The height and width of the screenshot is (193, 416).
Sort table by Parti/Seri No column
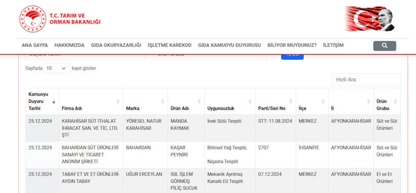click(x=275, y=102)
